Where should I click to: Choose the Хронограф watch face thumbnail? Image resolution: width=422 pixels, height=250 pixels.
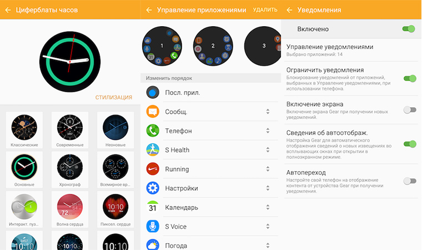tap(70, 169)
